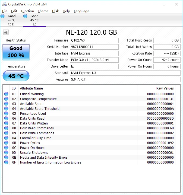Viewport: 183px width, 195px height.
Task: Click the Health Status label
Action: 16,40
